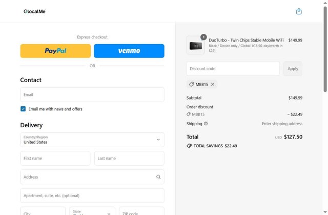Remove the MBB15 discount tag

213,84
